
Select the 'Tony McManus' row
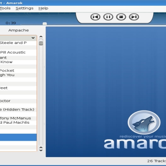pos(18,118)
